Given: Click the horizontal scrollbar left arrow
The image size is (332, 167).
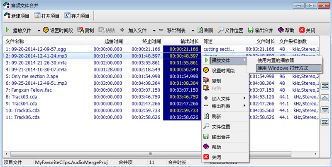Looking at the screenshot, I should click(x=7, y=154).
